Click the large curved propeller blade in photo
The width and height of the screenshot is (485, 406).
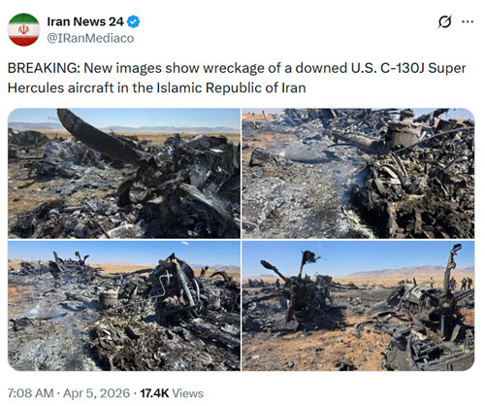pos(100,138)
